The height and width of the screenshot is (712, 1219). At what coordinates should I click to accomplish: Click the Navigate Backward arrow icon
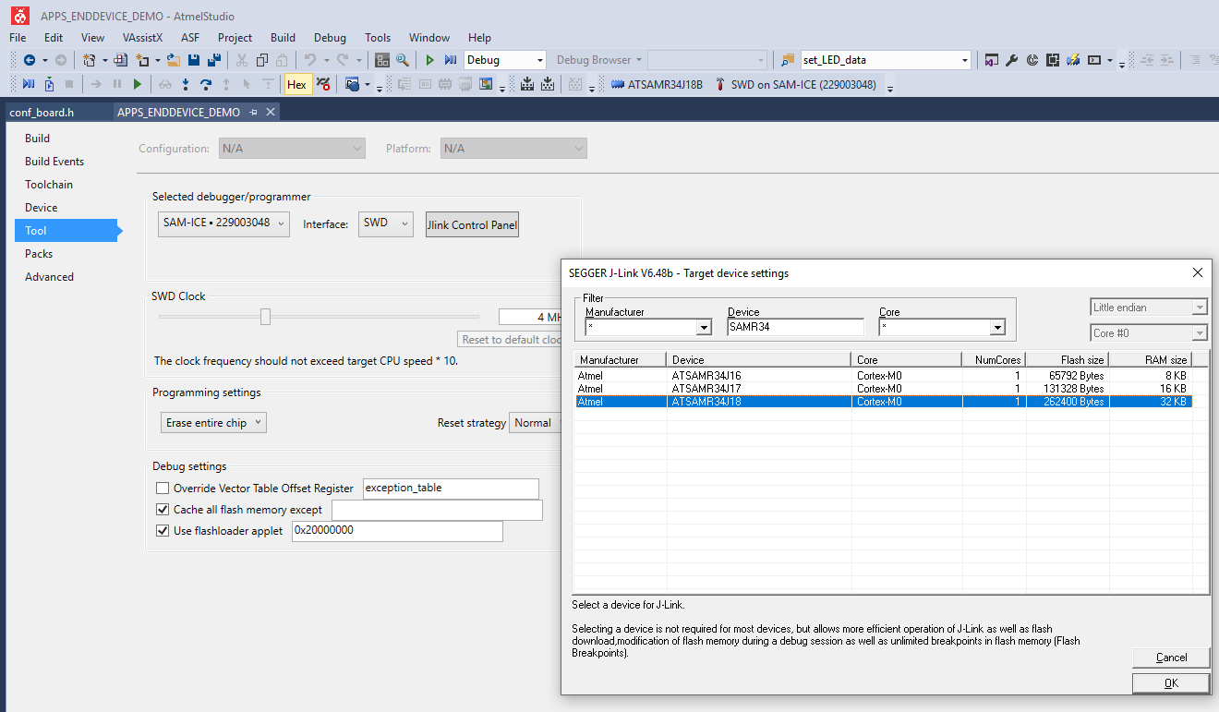[30, 60]
